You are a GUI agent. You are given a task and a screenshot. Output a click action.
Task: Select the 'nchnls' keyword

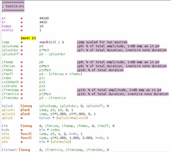8,30
